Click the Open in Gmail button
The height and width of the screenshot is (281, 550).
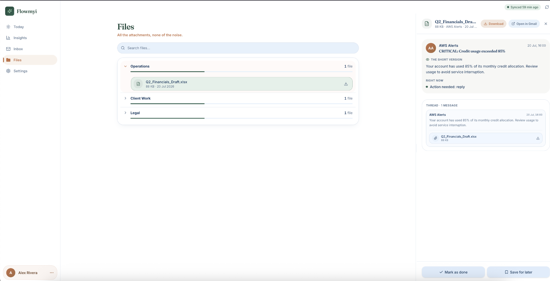524,24
